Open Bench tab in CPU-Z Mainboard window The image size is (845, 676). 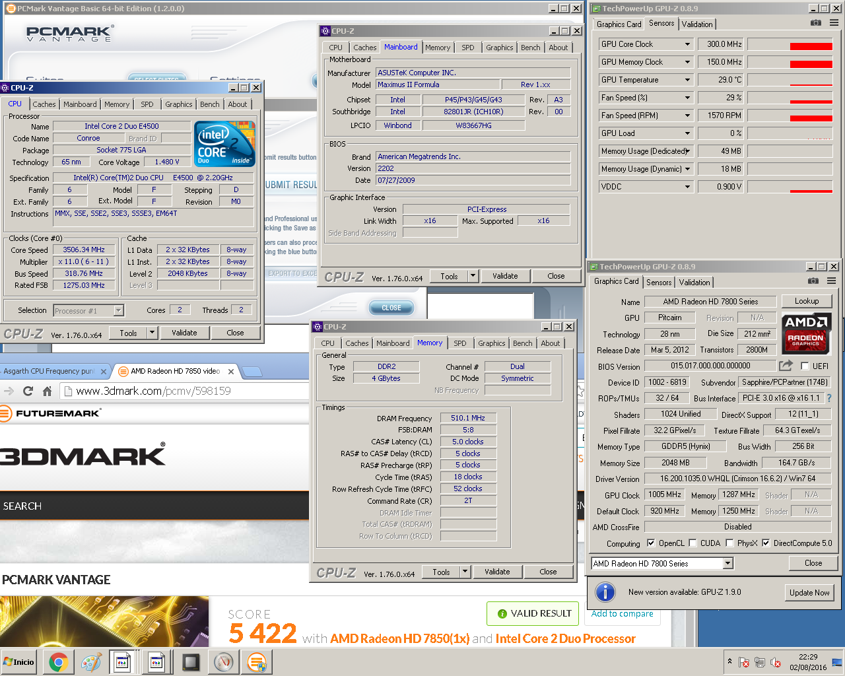click(530, 48)
